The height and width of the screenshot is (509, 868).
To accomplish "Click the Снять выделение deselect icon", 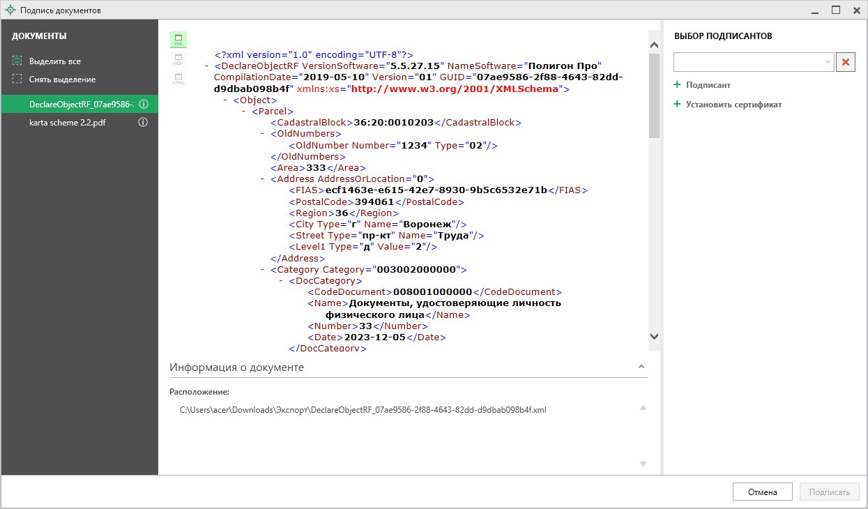I will (17, 79).
